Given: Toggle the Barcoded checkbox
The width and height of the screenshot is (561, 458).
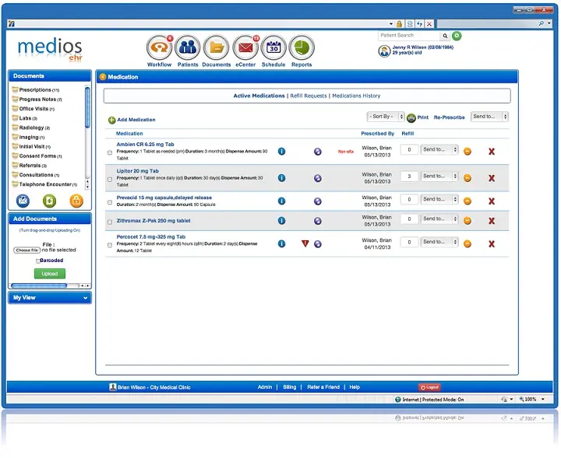Looking at the screenshot, I should (x=38, y=261).
